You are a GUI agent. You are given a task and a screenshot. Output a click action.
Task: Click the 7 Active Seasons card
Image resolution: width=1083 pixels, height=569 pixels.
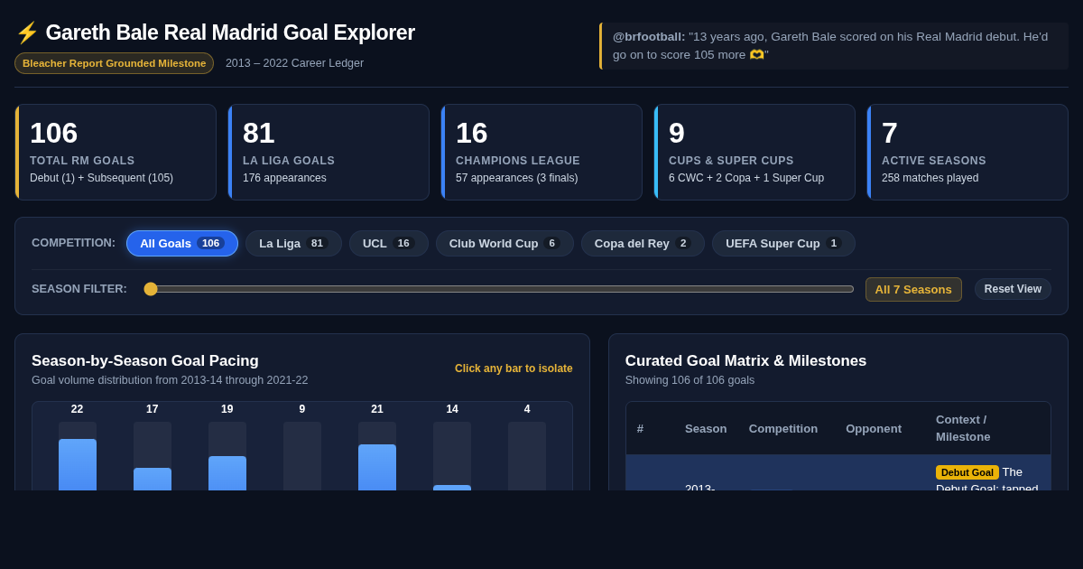coord(967,152)
